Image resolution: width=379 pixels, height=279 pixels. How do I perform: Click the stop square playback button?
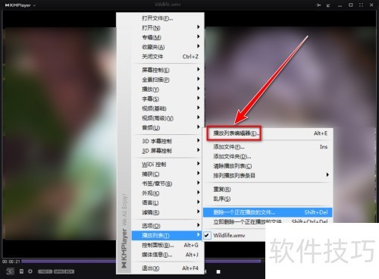[218, 271]
